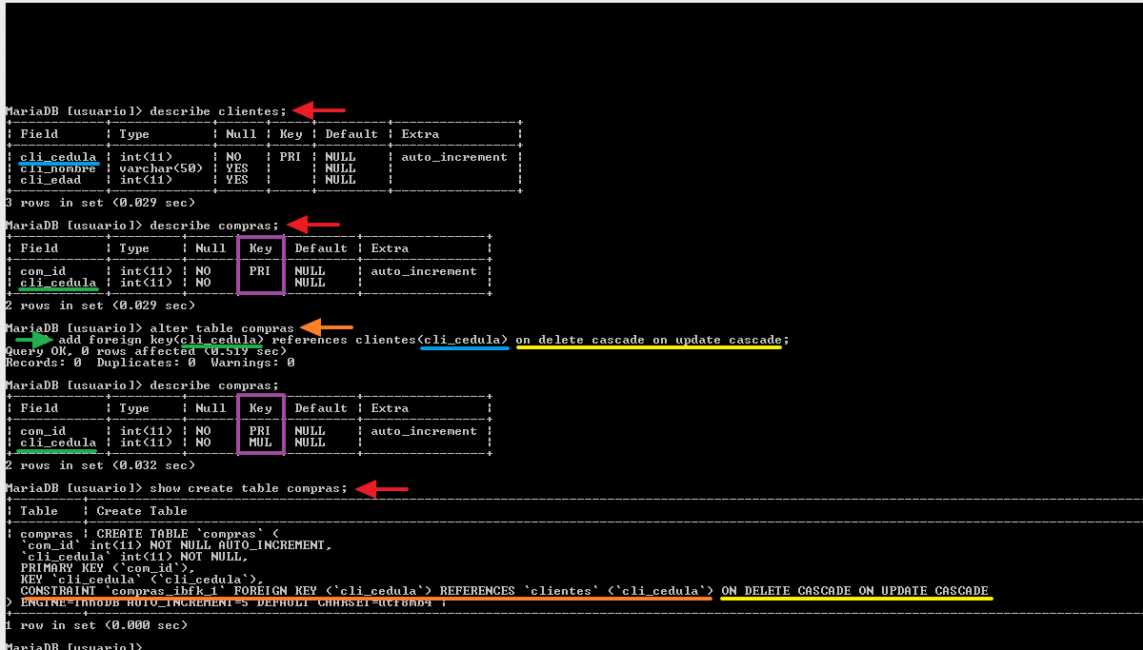Click the uppercase "ON DELETE CASCADE ON UPDATE CASCADE" text

click(854, 591)
